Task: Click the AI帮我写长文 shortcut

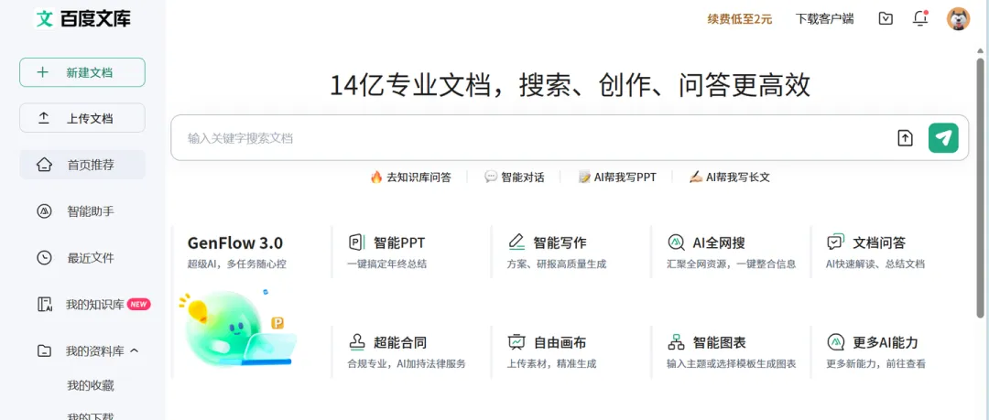Action: [x=730, y=178]
